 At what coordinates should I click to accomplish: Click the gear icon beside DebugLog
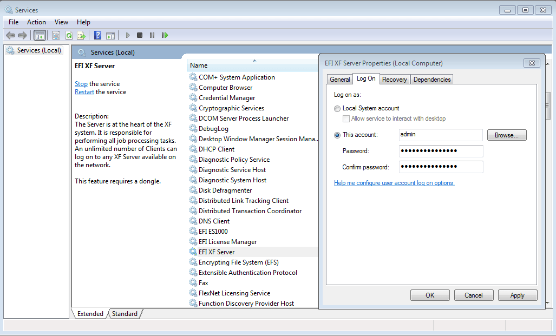(x=193, y=128)
